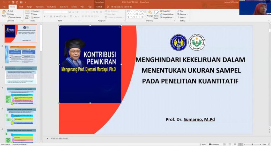Open the Select dropdown in Editing group

[182, 17]
